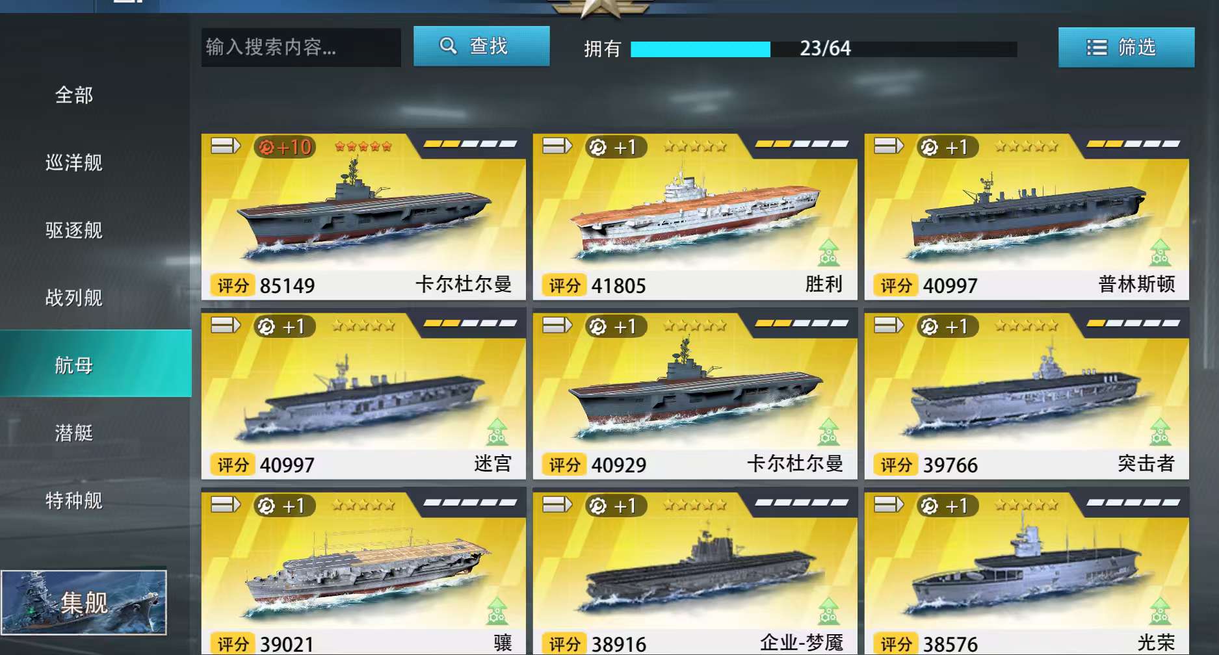
Task: Click the carrier type icon on 胜利 card
Action: tap(557, 146)
